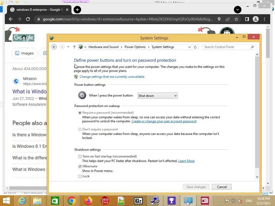Click the share page icon in Chrome

pyautogui.click(x=228, y=19)
